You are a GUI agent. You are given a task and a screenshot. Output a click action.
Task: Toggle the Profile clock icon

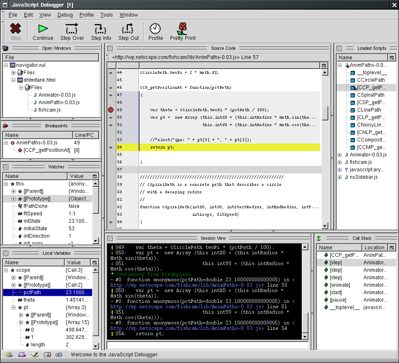click(155, 29)
